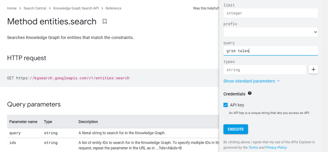The image size is (328, 152).
Task: Click the Method entities.search title
Action: (52, 22)
